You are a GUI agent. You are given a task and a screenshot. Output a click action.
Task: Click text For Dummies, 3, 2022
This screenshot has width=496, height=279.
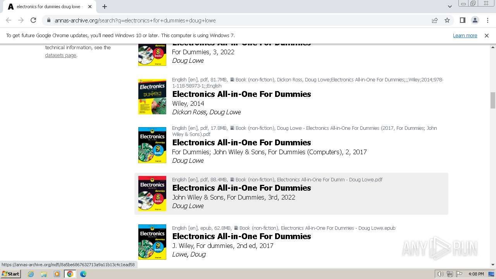203,52
